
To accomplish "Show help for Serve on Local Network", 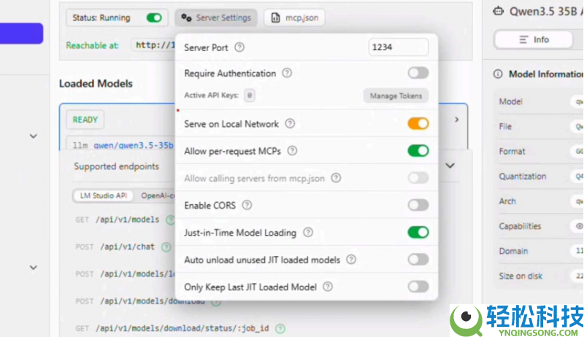I will click(290, 123).
